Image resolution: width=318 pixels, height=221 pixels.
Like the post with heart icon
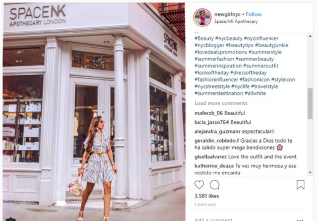pyautogui.click(x=199, y=185)
